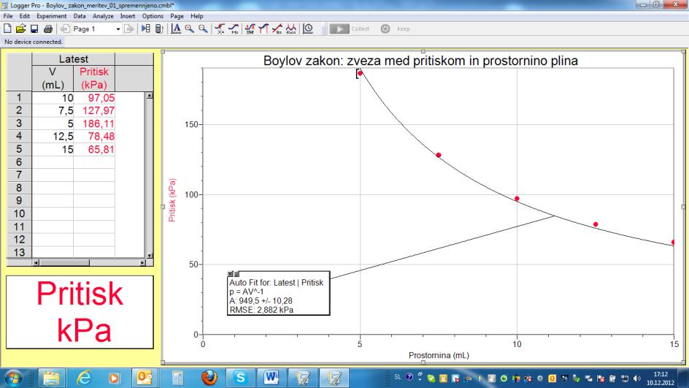Select row header number 6
Image resolution: width=689 pixels, height=388 pixels.
(19, 162)
